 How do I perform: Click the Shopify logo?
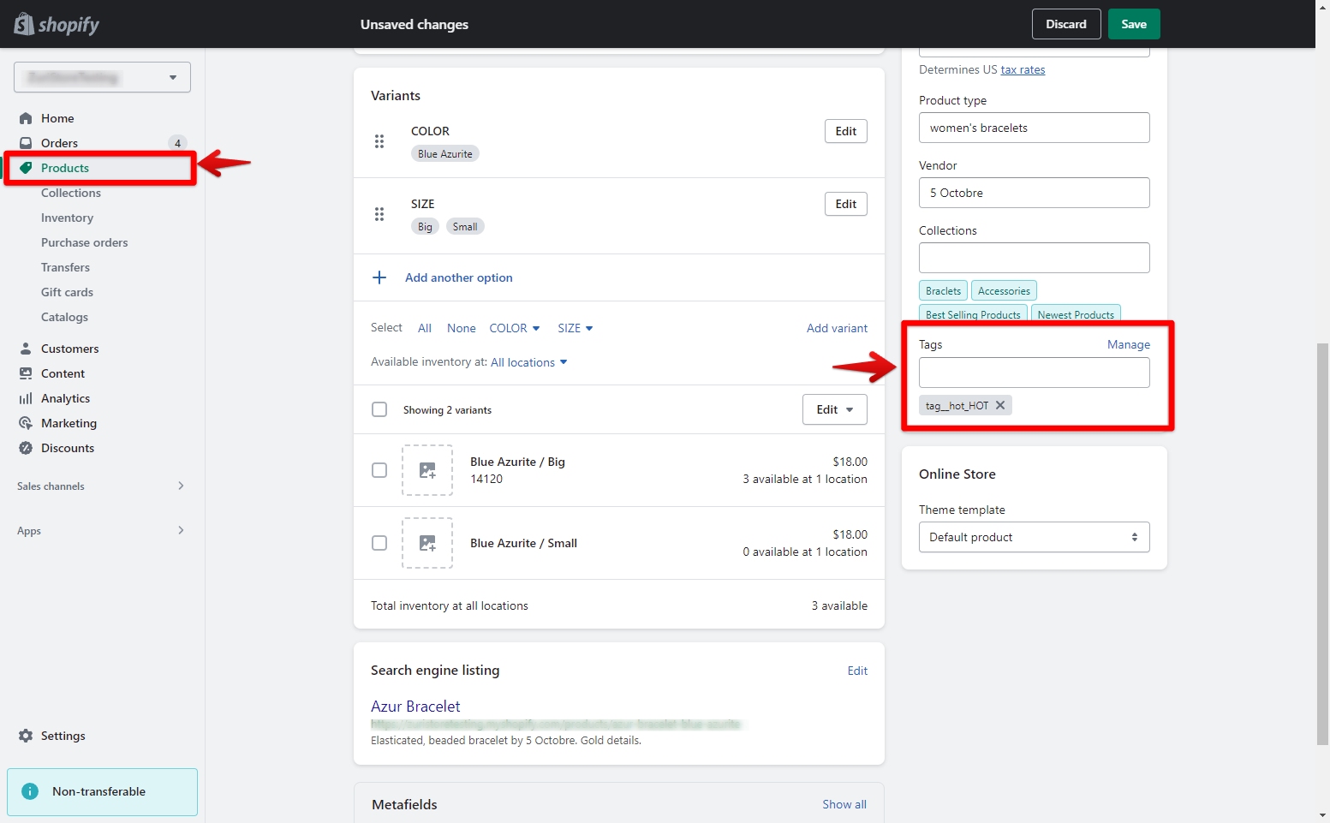click(57, 24)
